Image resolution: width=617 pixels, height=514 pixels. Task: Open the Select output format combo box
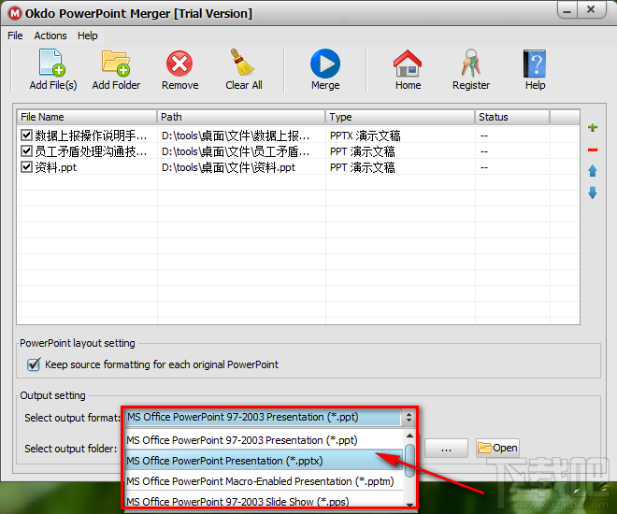coord(269,417)
